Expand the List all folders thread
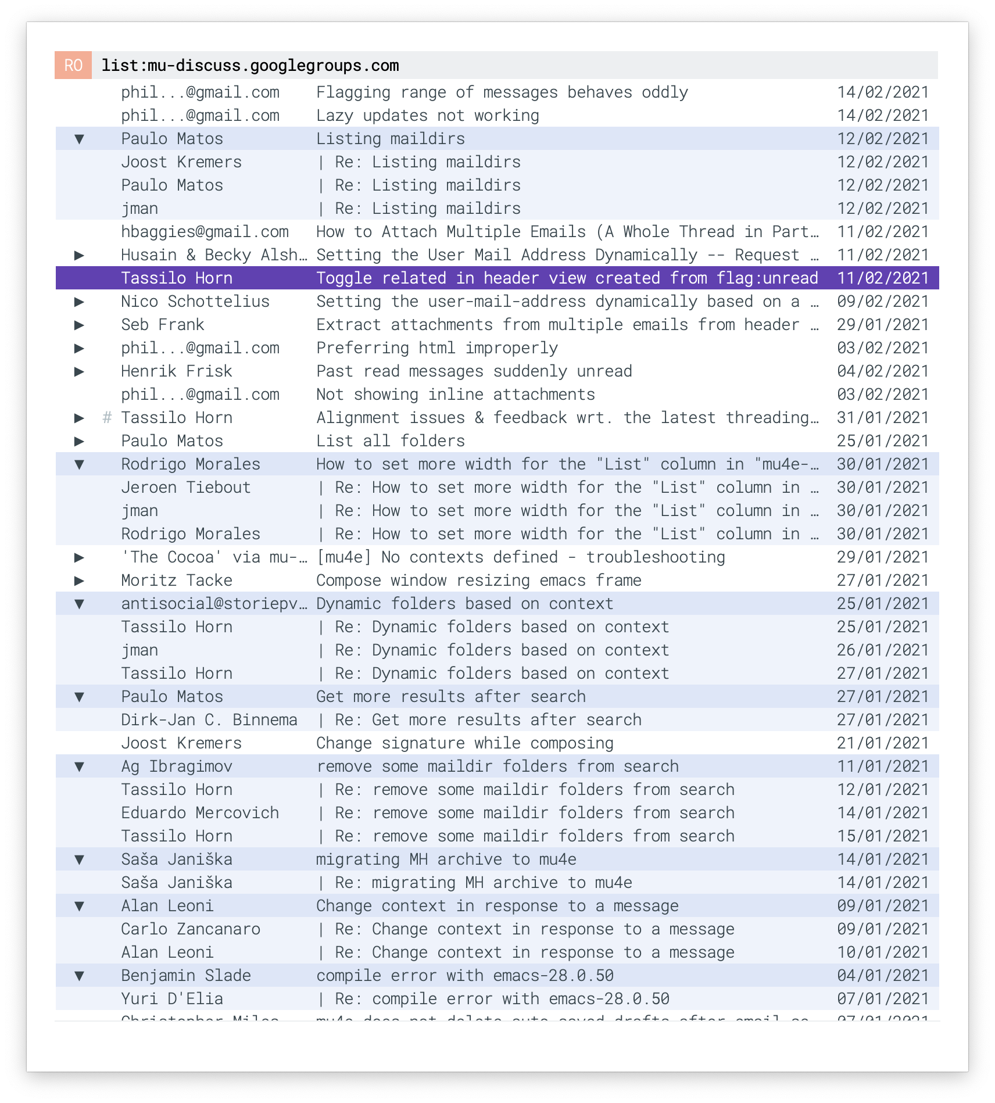Image resolution: width=995 pixels, height=1103 pixels. coord(80,441)
